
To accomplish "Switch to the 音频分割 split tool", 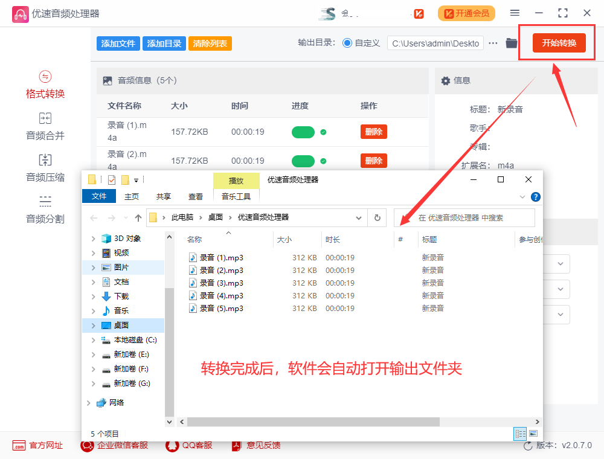I will click(45, 208).
